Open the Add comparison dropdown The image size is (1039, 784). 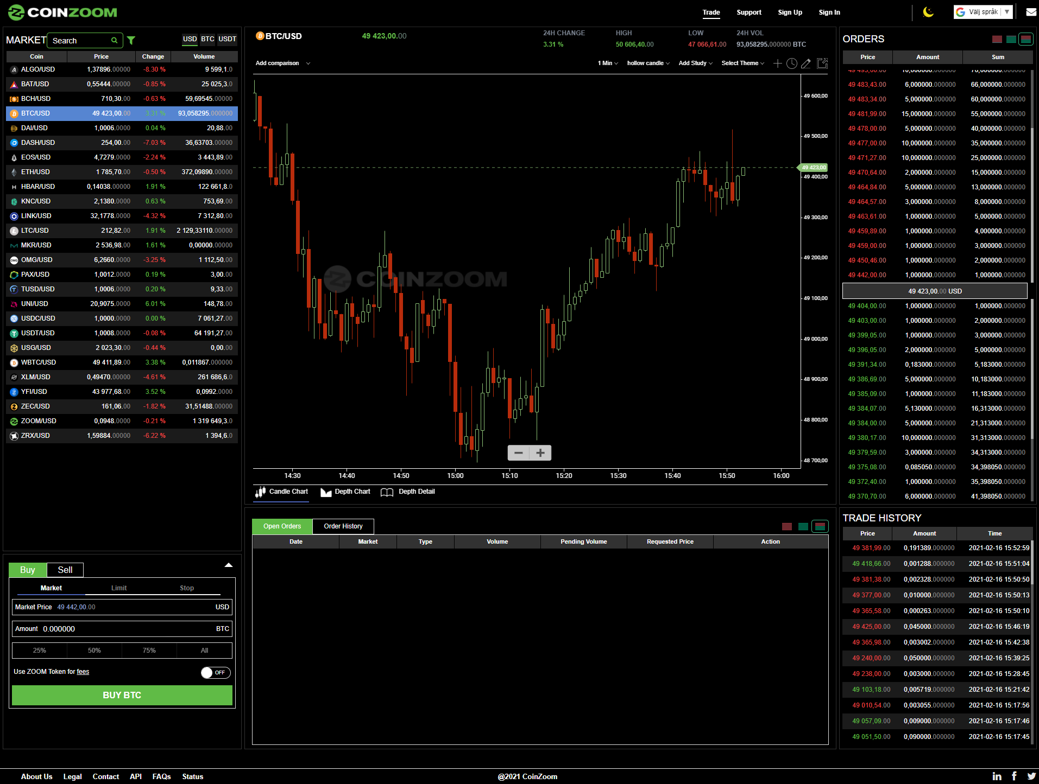282,63
